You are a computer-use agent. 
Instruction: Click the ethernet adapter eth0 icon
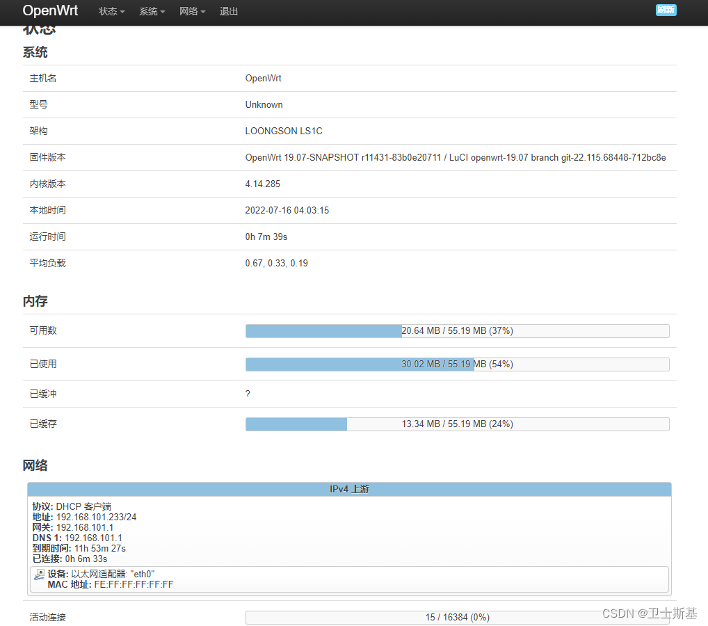click(39, 575)
